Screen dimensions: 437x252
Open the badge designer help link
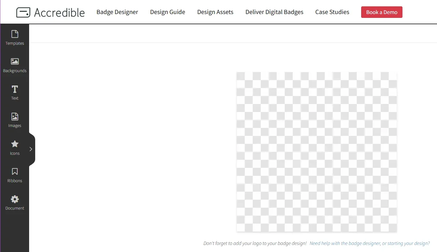[x=369, y=243]
